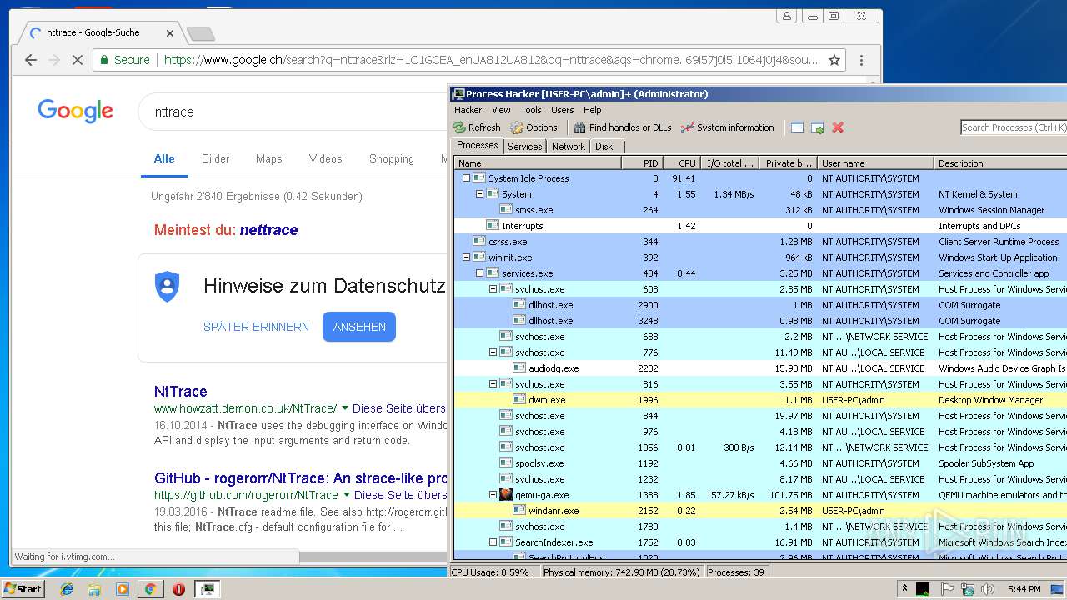1067x600 pixels.
Task: Open Opera browser from taskbar
Action: [178, 589]
